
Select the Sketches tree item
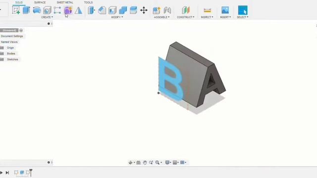coord(12,59)
